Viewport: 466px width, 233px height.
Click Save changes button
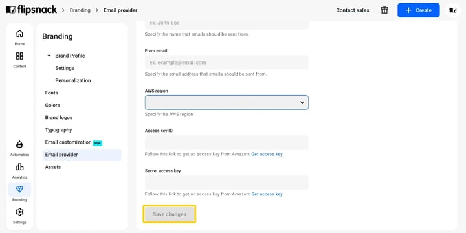[x=170, y=214]
